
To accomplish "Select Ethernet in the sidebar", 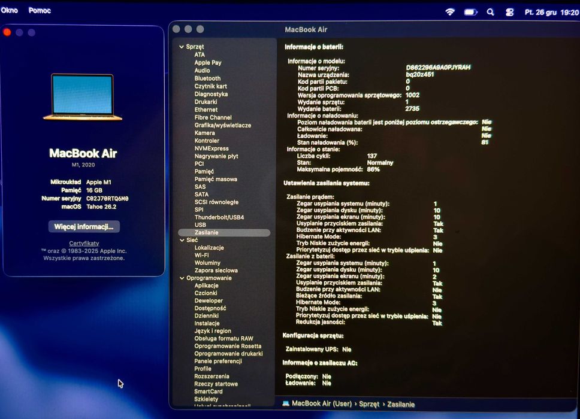I will click(x=206, y=110).
